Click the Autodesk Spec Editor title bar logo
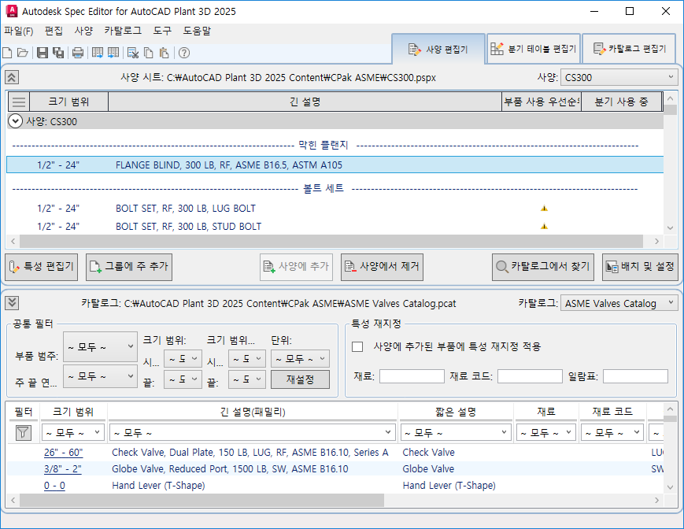This screenshot has width=684, height=529. pyautogui.click(x=12, y=11)
